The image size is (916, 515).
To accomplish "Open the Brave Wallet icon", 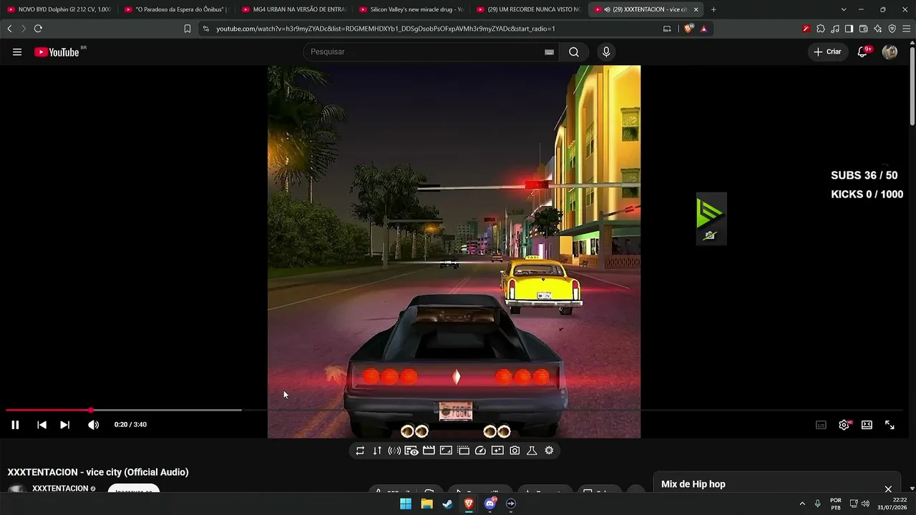I will 863,29.
